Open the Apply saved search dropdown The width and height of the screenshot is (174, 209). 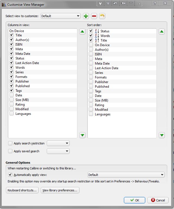tap(58, 151)
